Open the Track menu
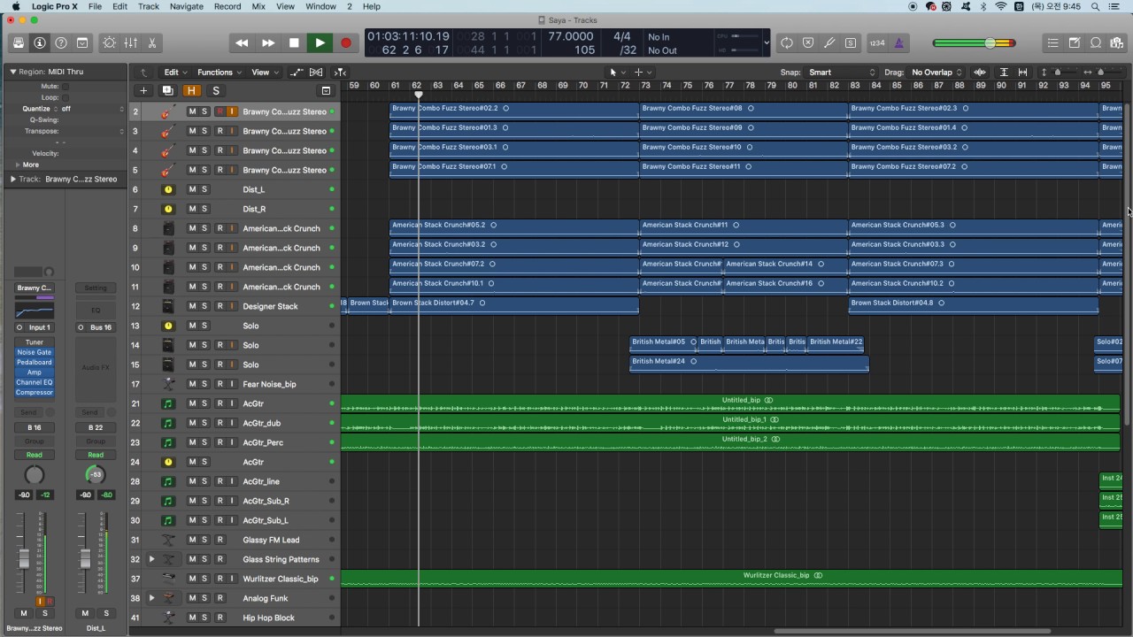This screenshot has width=1133, height=637. coord(149,6)
